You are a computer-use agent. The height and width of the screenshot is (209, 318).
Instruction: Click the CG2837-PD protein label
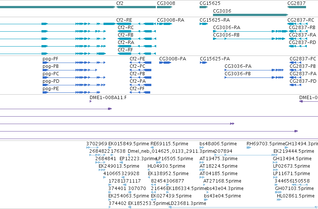[303, 81]
